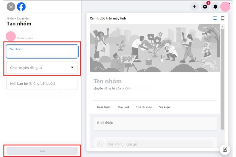Switch preview to mobile view icon
Image resolution: width=236 pixels, height=157 pixels.
click(x=223, y=18)
